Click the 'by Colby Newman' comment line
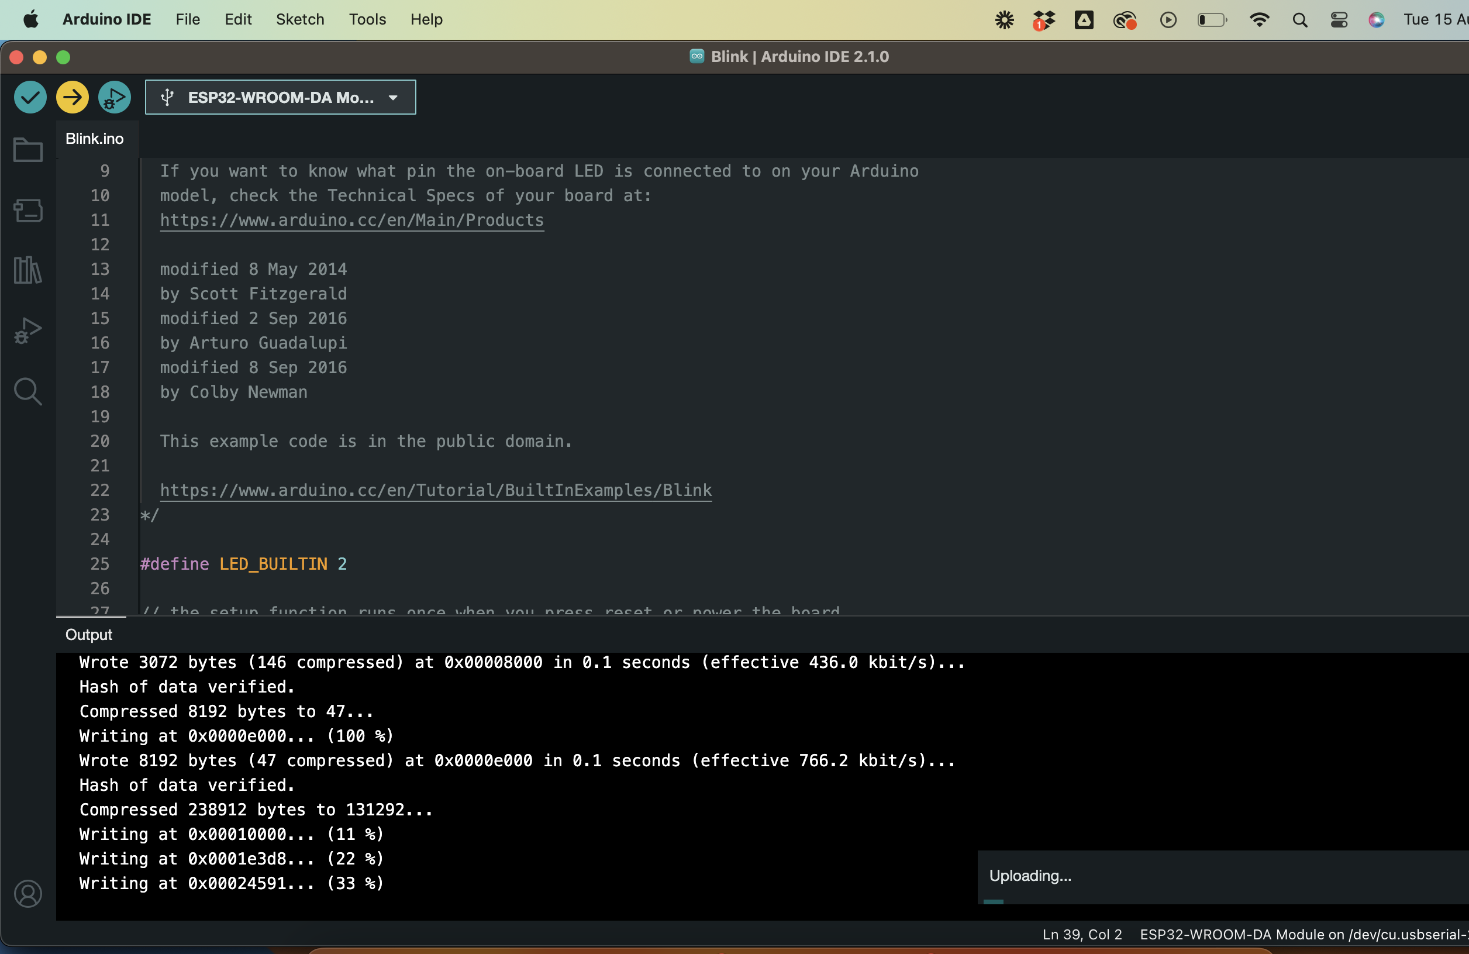 tap(233, 392)
